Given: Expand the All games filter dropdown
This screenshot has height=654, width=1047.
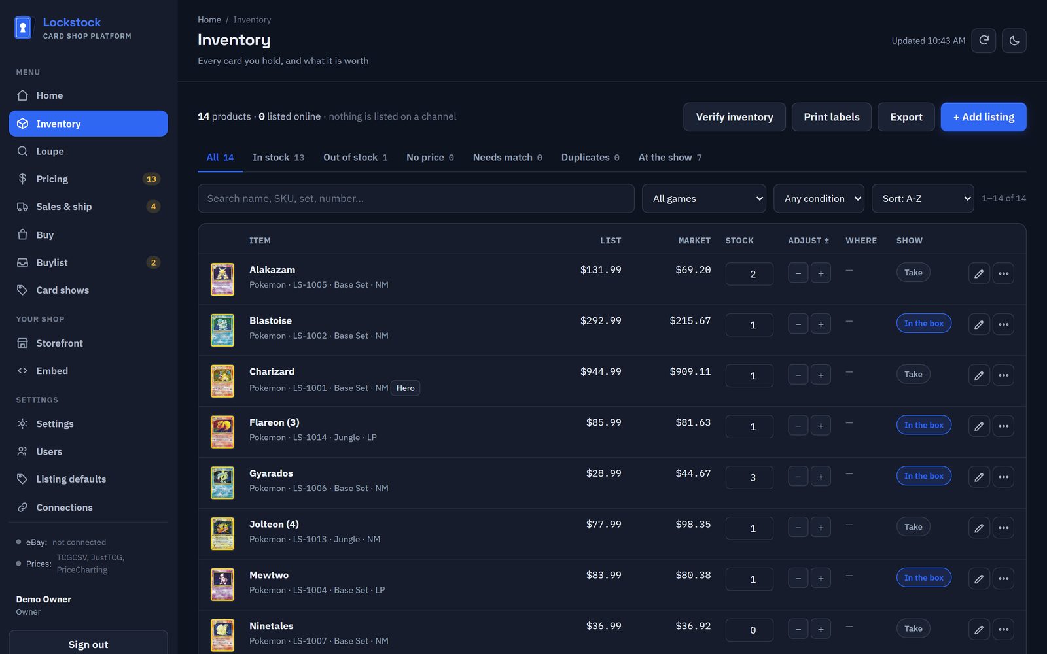Looking at the screenshot, I should (x=704, y=199).
